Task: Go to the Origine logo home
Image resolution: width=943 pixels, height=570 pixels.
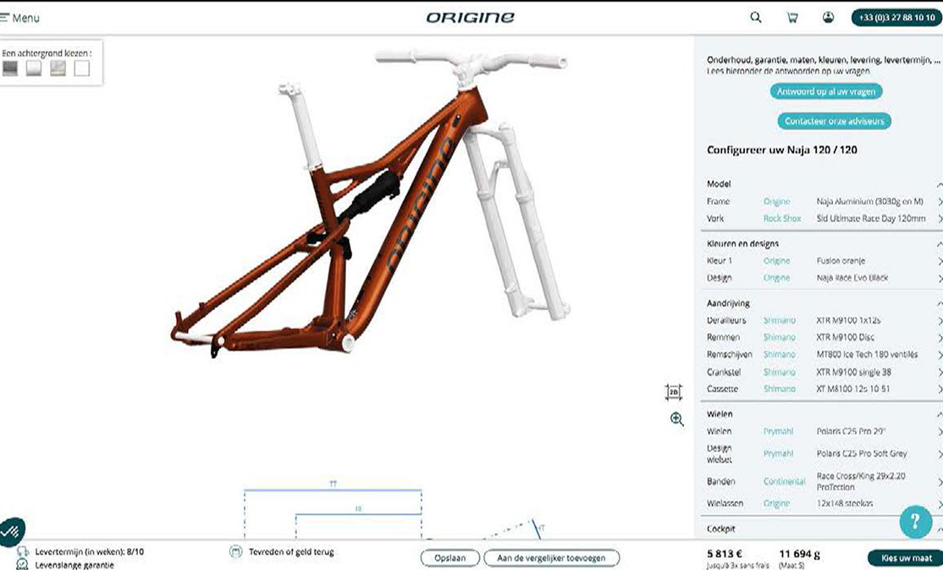Action: (471, 18)
